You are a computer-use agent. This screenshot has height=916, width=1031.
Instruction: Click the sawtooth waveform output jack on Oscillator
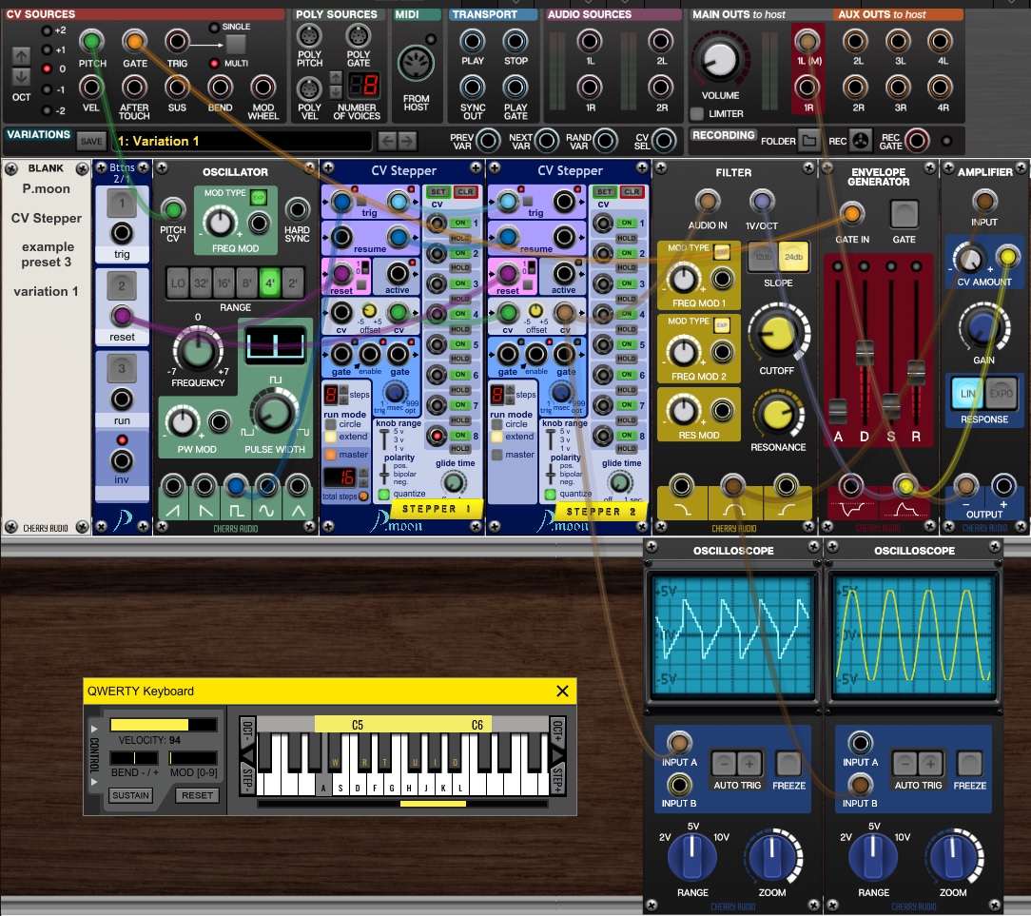coord(173,488)
